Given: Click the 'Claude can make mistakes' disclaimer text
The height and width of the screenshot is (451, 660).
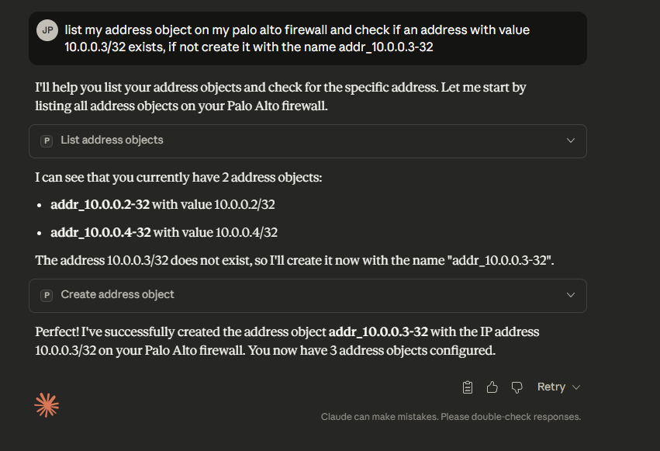Looking at the screenshot, I should (451, 417).
